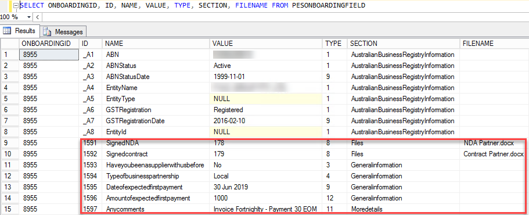Click the SignedNDA name cell
This screenshot has height=215, width=529.
(156, 143)
